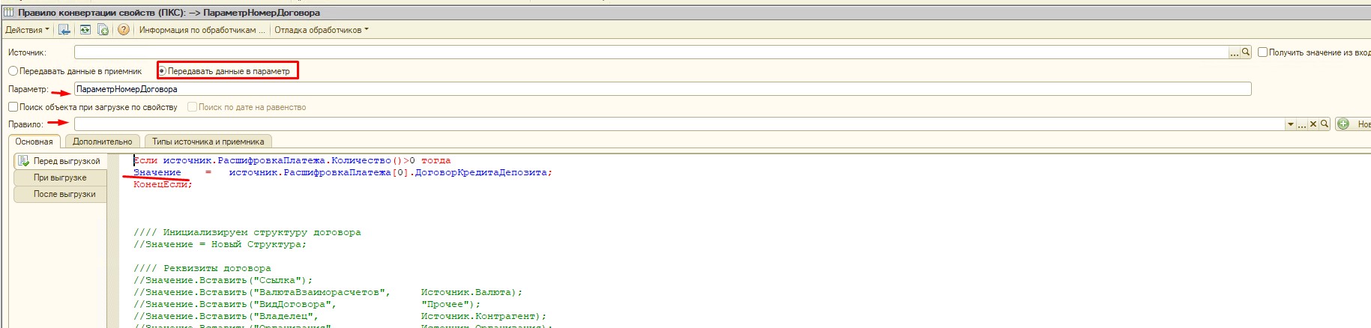Click the green refresh toolbar icon

point(85,30)
